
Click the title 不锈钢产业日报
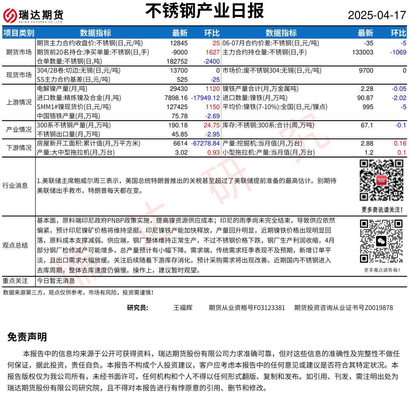pos(204,11)
